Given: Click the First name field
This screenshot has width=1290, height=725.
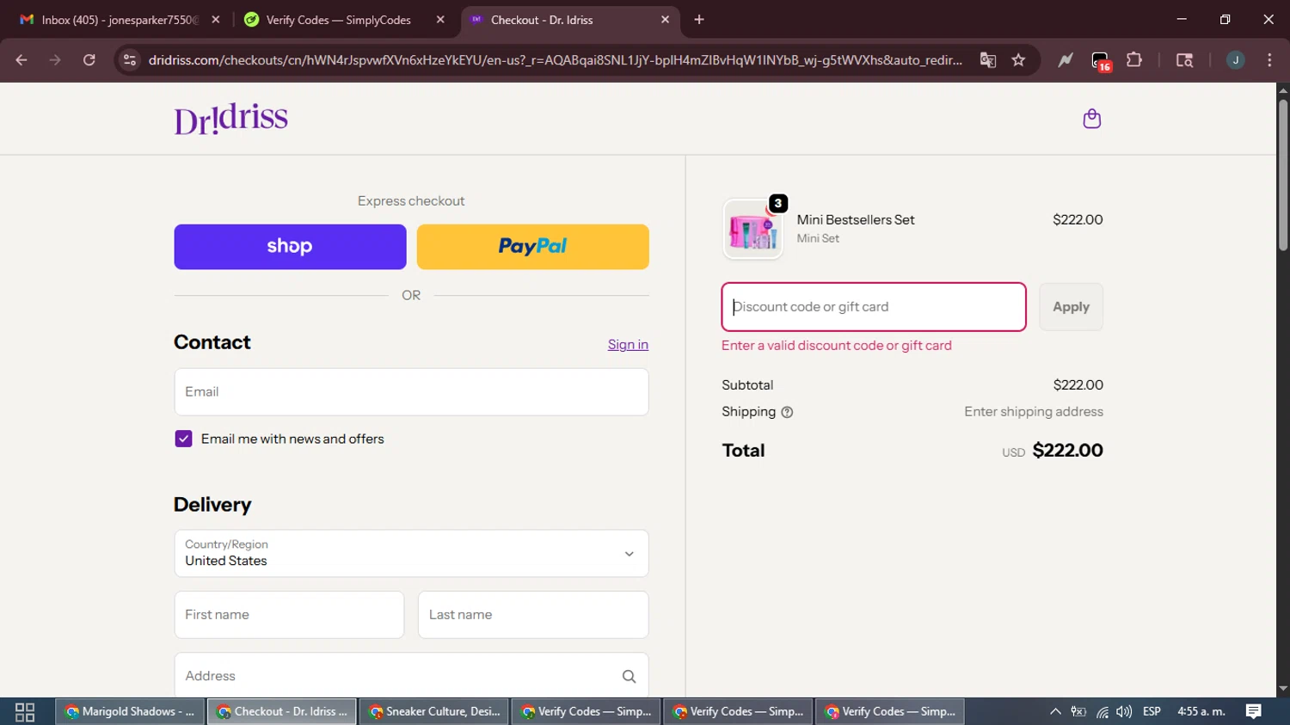Looking at the screenshot, I should [289, 615].
